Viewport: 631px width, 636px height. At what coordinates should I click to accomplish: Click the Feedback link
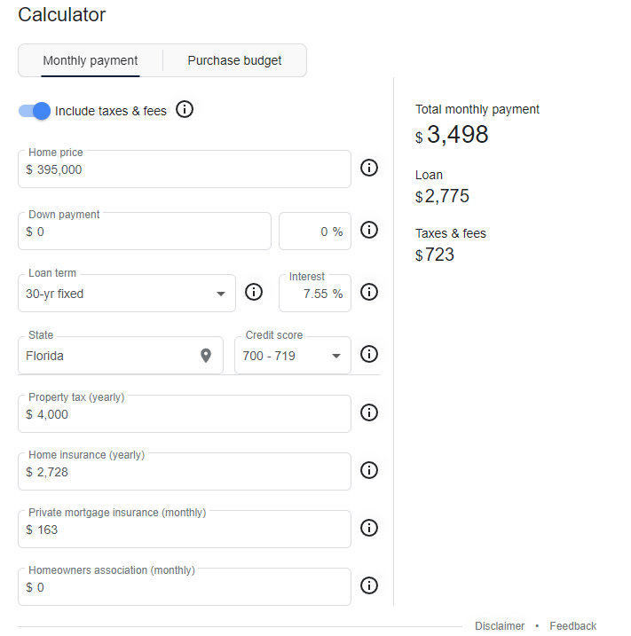click(x=572, y=626)
